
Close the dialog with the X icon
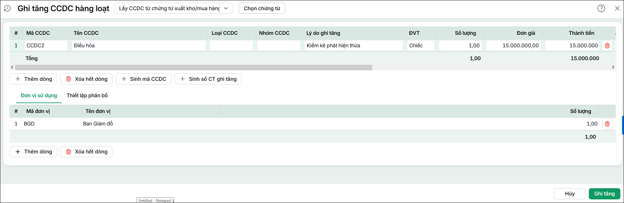[x=617, y=9]
